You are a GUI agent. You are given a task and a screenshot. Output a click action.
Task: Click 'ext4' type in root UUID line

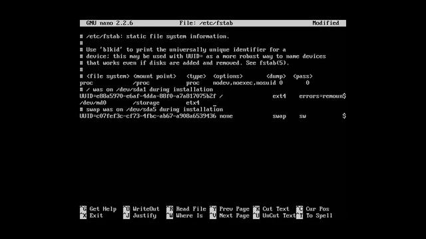280,96
